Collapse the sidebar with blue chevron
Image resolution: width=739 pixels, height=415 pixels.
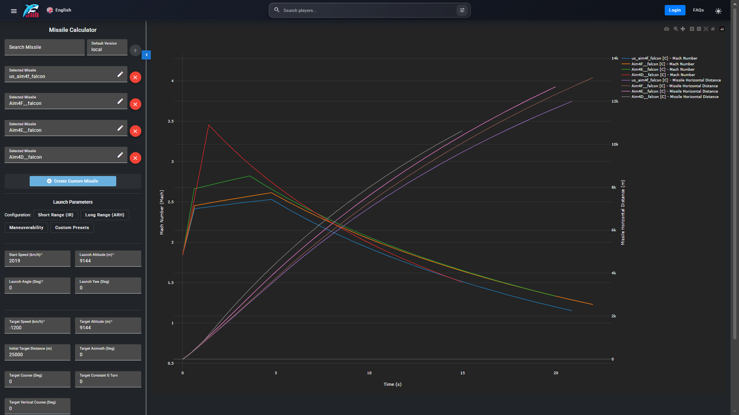[x=146, y=55]
